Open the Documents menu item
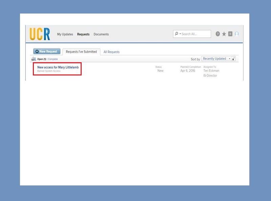 point(101,34)
